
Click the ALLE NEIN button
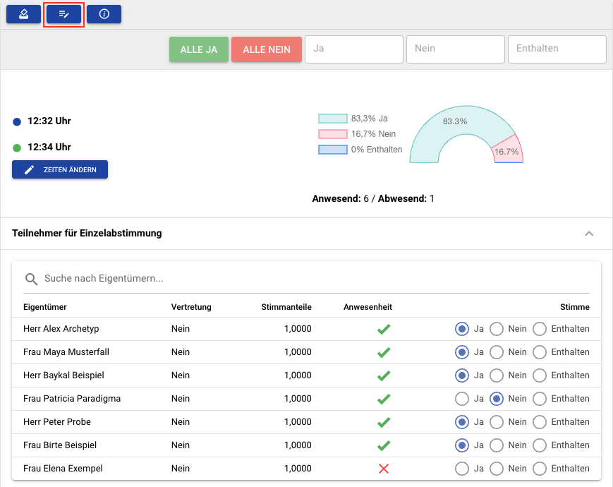tap(267, 49)
